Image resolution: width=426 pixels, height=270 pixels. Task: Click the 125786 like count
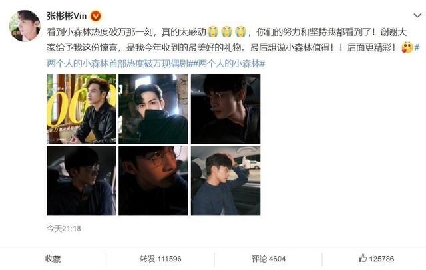381,259
